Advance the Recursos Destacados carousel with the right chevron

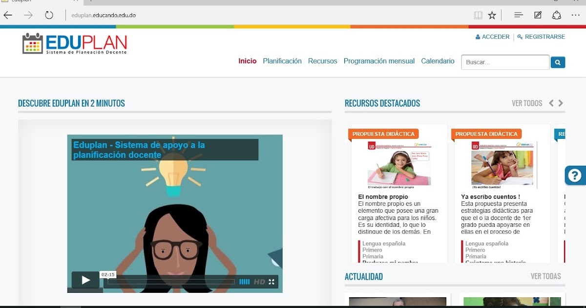coord(561,103)
